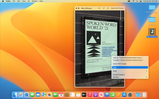The height and width of the screenshot is (99, 159).
Task: Open Mail from the Dock
Action: [38, 95]
